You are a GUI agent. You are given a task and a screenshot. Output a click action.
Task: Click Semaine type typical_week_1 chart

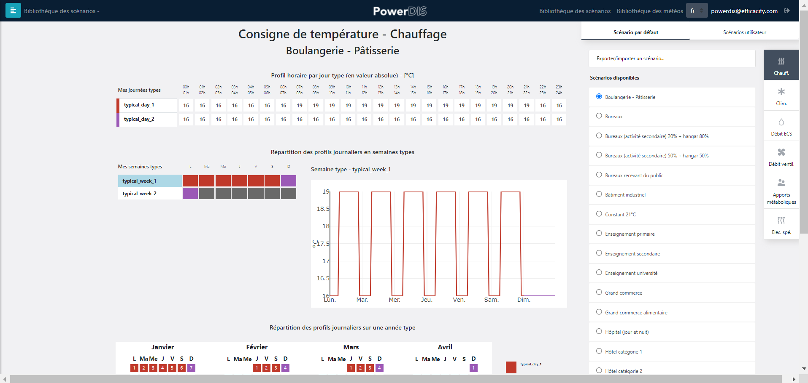click(439, 244)
